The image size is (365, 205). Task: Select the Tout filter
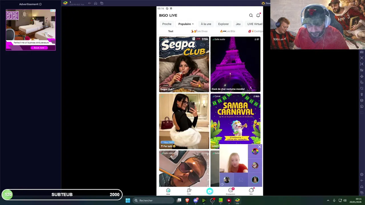(171, 31)
